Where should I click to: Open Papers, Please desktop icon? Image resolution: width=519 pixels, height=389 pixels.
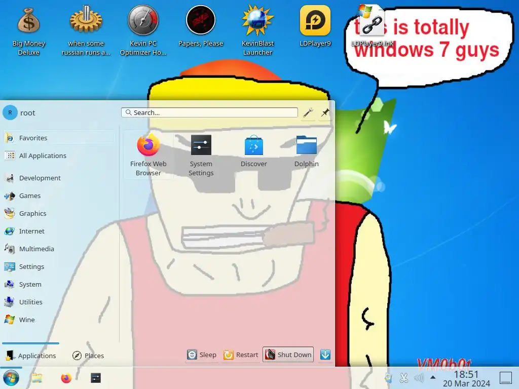click(x=201, y=26)
